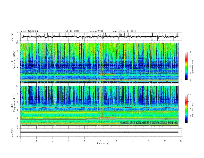Click the start UT 11:20:0 label
Image resolution: width=204 pixels, height=158 pixels.
click(124, 31)
